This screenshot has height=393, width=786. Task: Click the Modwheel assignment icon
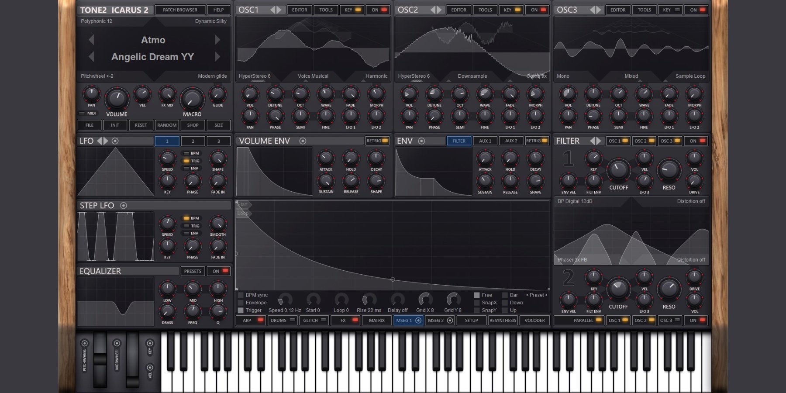[117, 343]
